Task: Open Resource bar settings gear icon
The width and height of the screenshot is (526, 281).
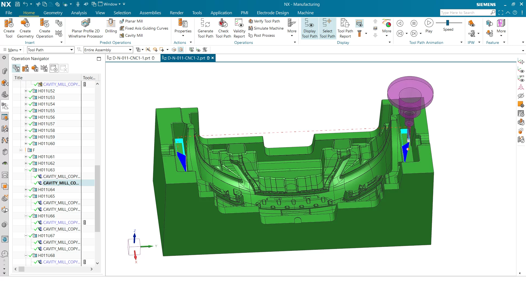Action: (x=4, y=58)
